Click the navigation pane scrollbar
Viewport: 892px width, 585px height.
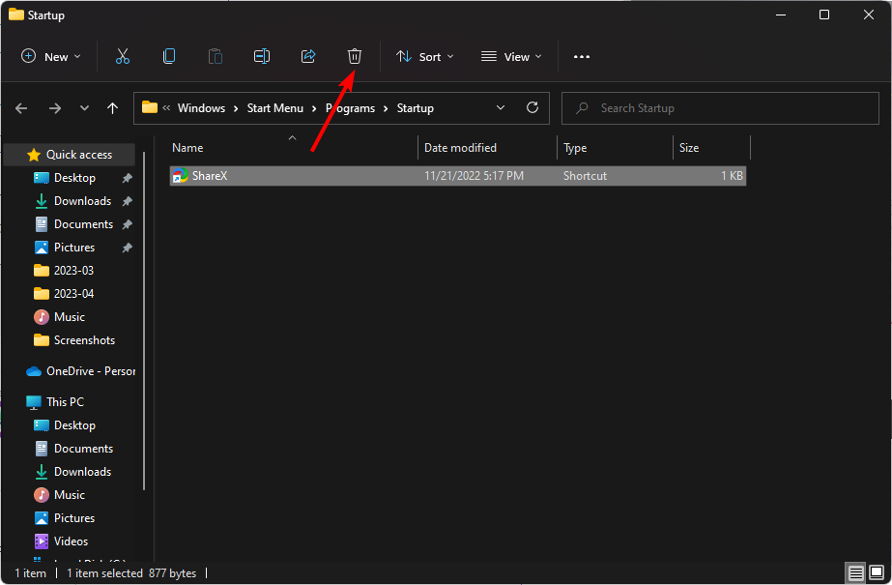click(144, 320)
